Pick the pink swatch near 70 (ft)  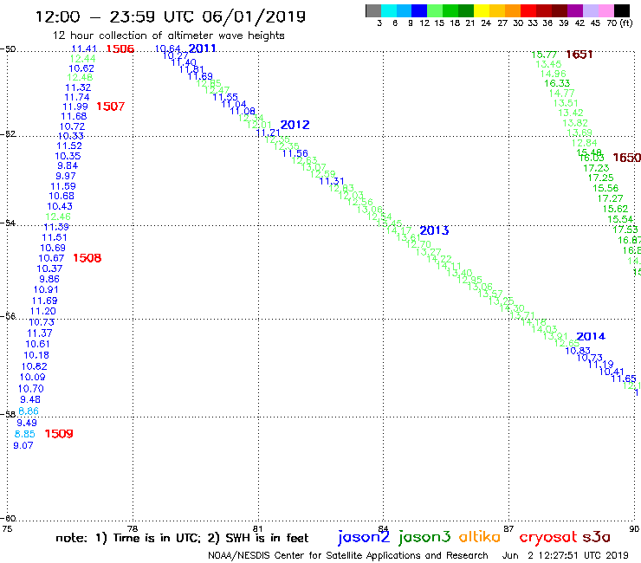[x=606, y=10]
